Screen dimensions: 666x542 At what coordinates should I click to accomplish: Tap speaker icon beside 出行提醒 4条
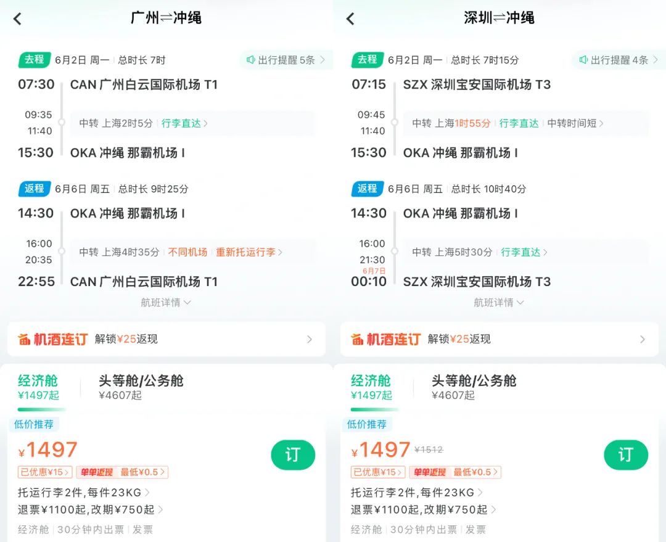point(584,60)
